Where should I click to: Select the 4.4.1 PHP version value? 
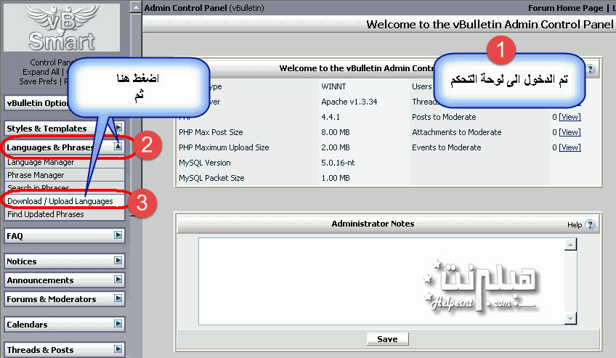(x=331, y=117)
